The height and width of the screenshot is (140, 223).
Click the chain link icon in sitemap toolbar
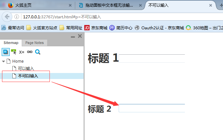(30, 52)
